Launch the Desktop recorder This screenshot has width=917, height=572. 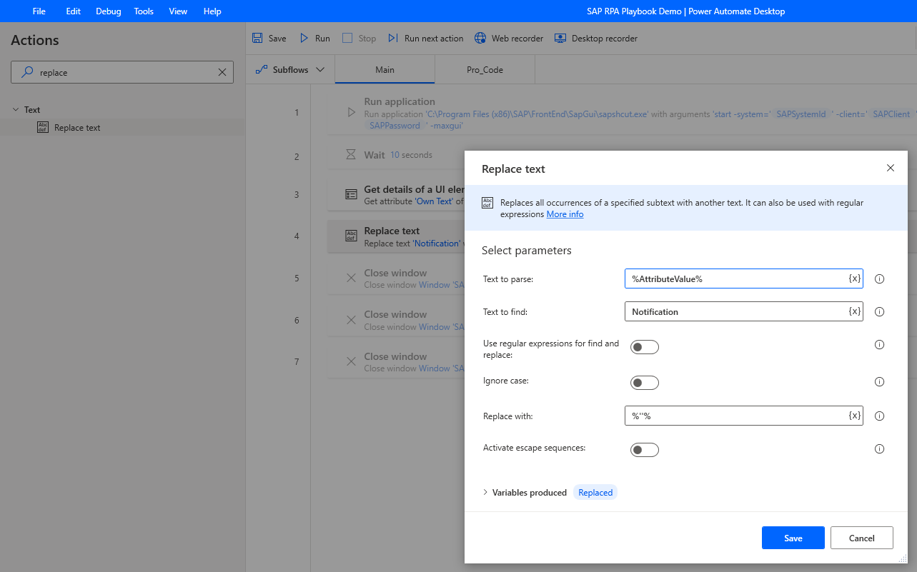pos(595,38)
